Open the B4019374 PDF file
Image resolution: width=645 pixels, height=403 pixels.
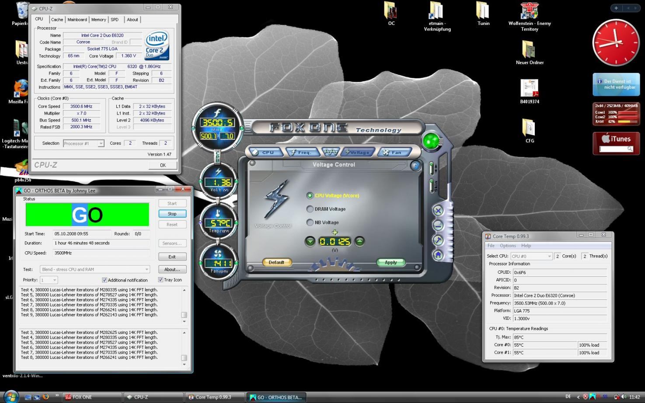530,91
